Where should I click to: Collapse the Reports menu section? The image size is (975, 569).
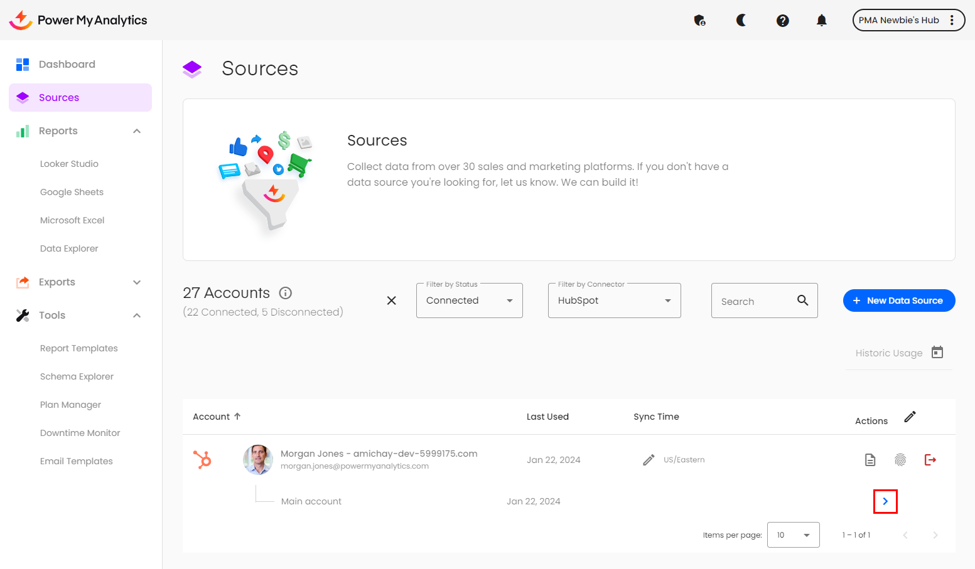[x=137, y=131]
